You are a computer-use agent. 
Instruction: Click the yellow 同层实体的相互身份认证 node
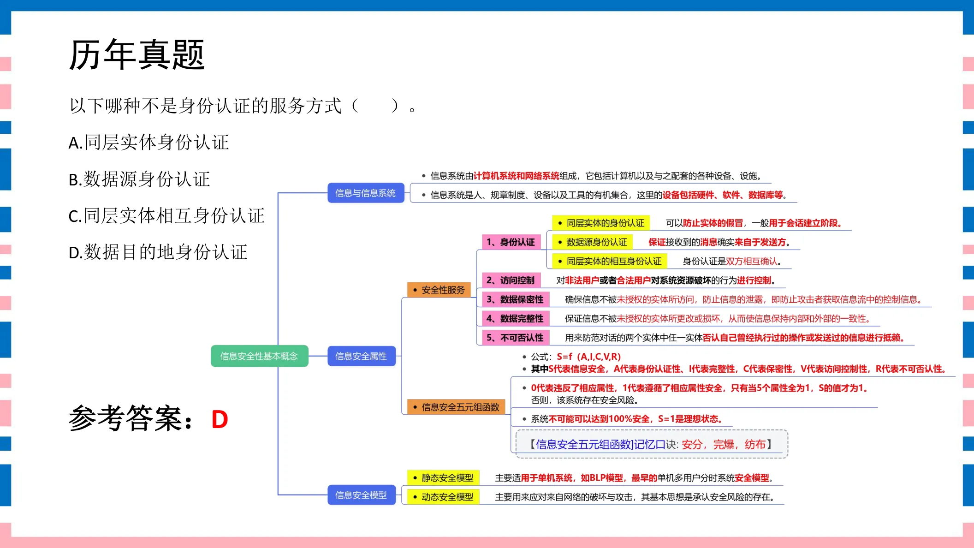pos(610,261)
